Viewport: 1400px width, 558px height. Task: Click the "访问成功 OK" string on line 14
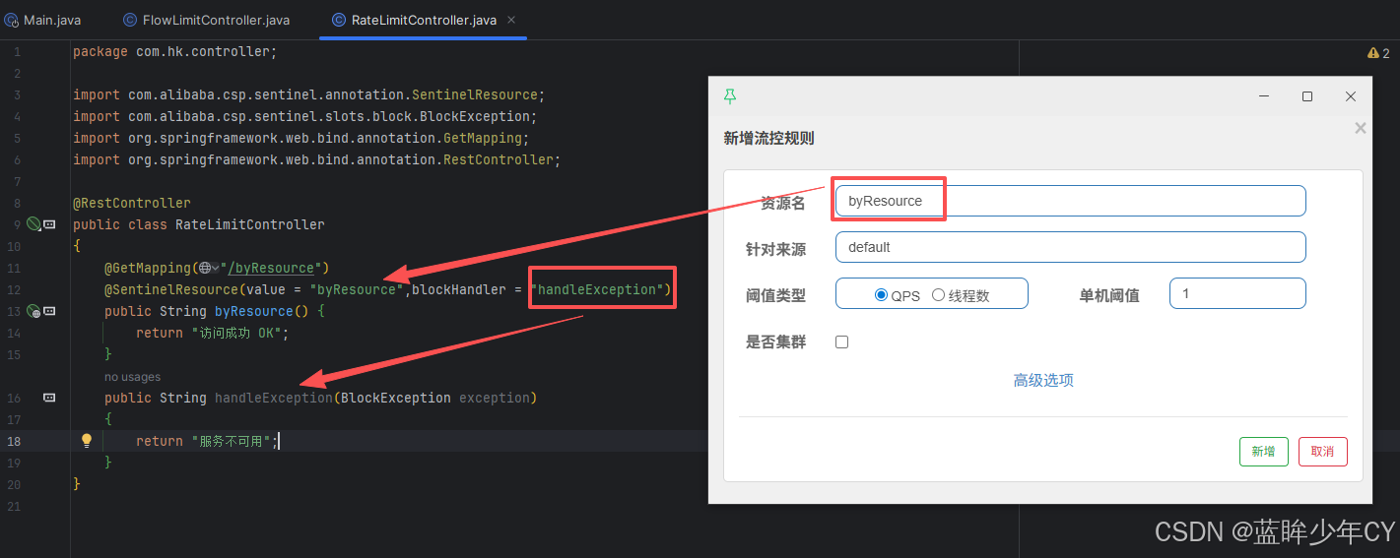(x=234, y=333)
